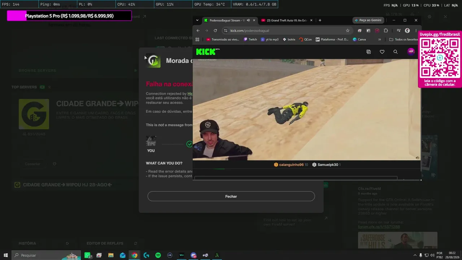Open the Twitch bookmark
The image size is (462, 260).
pos(250,39)
